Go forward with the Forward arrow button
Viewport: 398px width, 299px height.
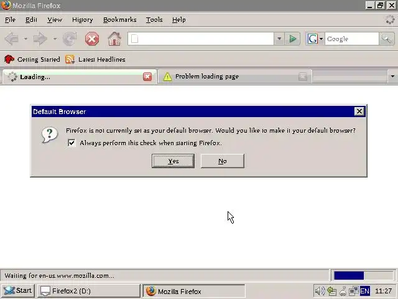pyautogui.click(x=40, y=39)
